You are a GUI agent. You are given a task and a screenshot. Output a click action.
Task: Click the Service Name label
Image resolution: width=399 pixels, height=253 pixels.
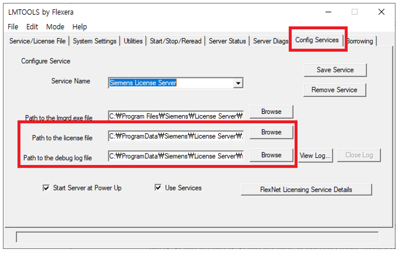pos(70,81)
